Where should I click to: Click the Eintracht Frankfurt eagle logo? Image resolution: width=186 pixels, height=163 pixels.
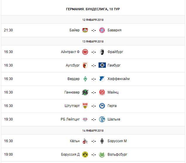pyautogui.click(x=85, y=52)
